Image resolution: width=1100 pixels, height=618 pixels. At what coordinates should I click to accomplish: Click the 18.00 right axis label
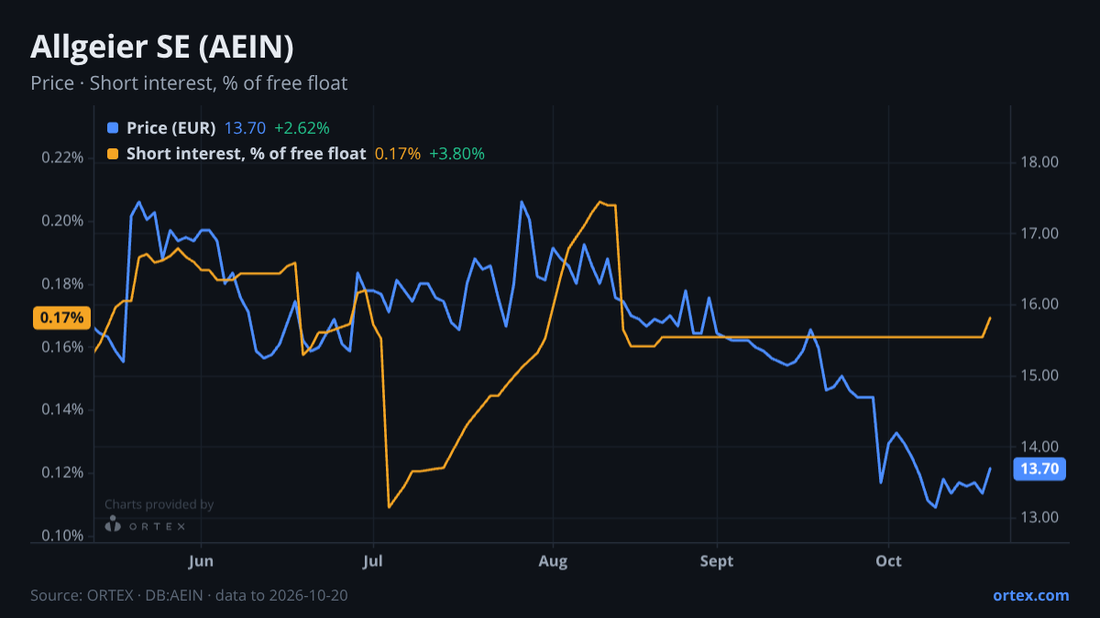(1039, 163)
